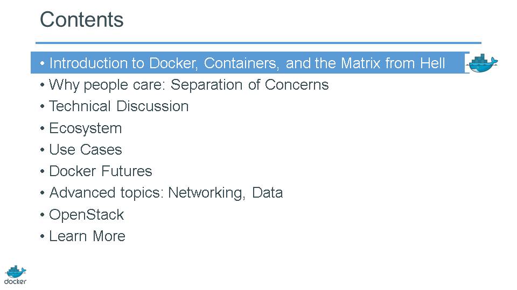Click the word "Data" after Networking

coord(267,193)
